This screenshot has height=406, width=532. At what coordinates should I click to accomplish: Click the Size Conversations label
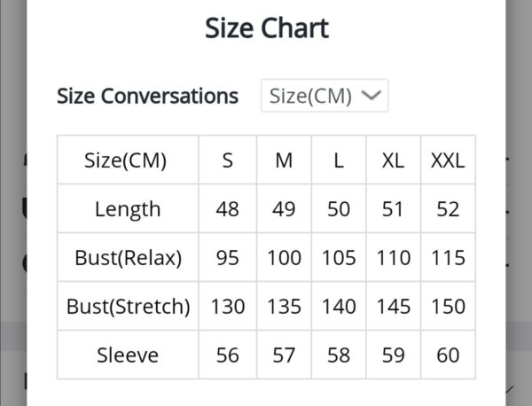pyautogui.click(x=147, y=96)
